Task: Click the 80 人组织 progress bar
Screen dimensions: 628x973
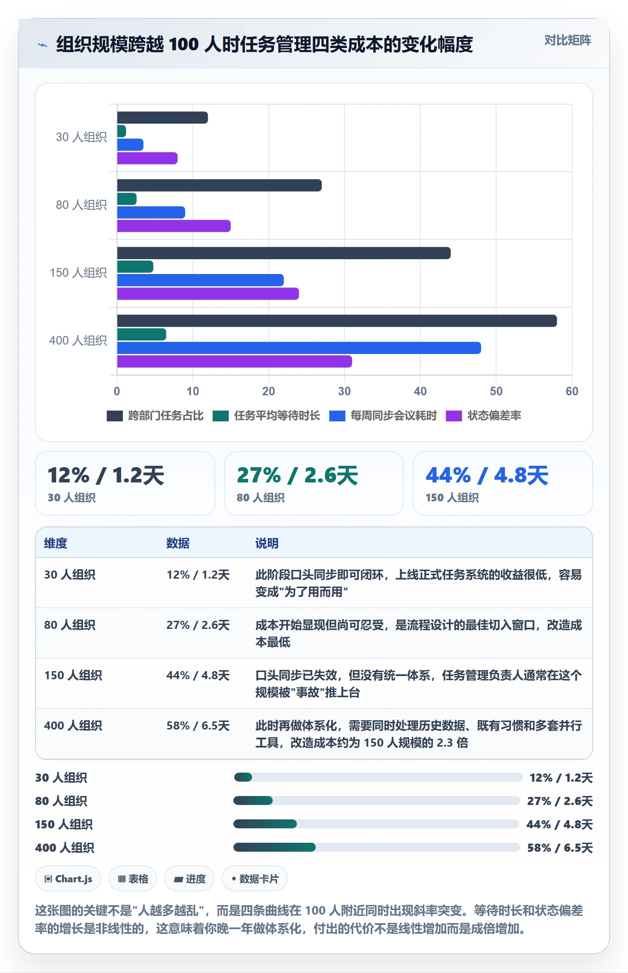Action: coord(377,801)
